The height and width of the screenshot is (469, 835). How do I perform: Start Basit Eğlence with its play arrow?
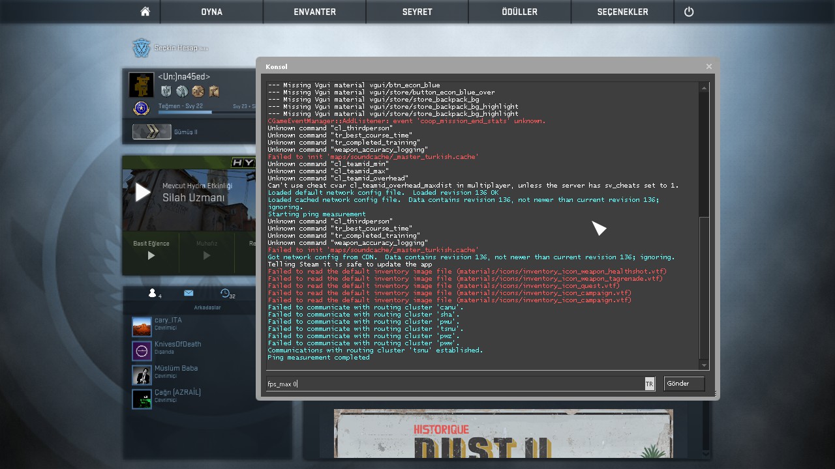coord(151,256)
